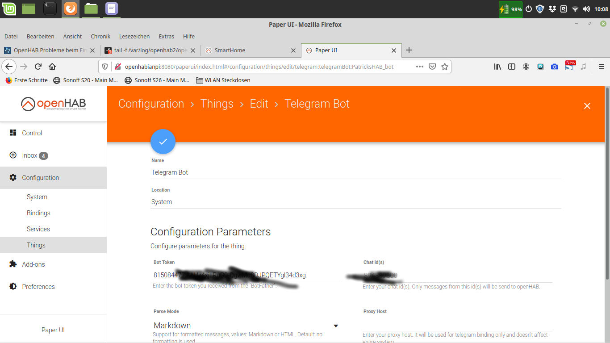Show desktop via first green panel icon
This screenshot has width=610, height=343.
pos(29,8)
